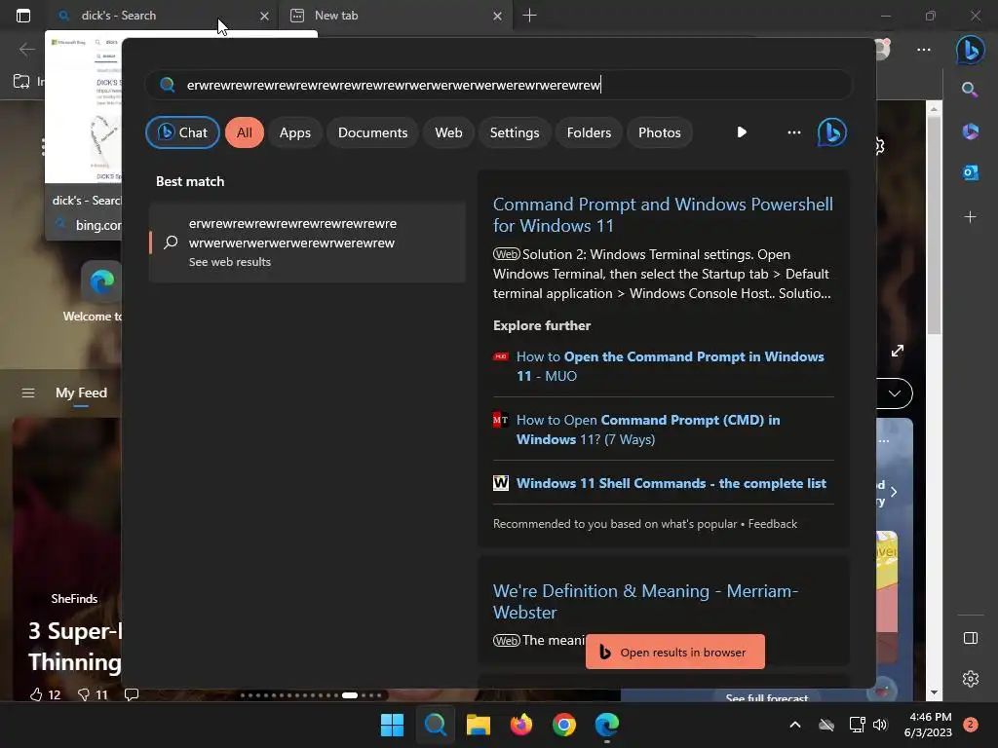The image size is (998, 748).
Task: Click Open results in browser button
Action: (675, 652)
